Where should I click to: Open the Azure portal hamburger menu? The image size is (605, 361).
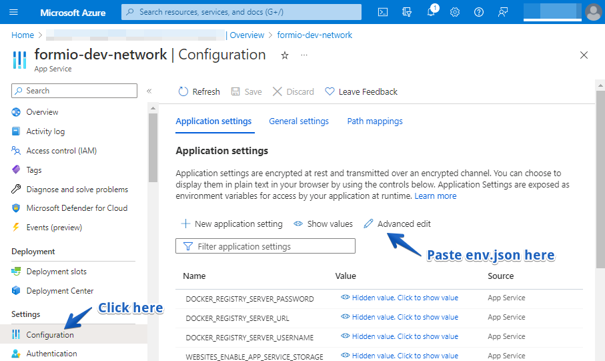(13, 13)
